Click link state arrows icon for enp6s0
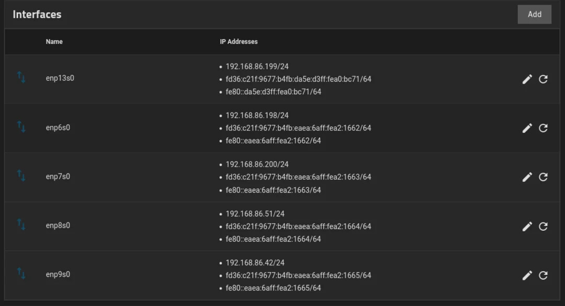The width and height of the screenshot is (565, 306). point(21,127)
